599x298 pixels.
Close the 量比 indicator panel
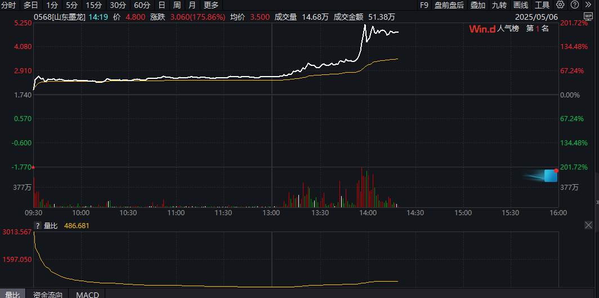pos(588,225)
